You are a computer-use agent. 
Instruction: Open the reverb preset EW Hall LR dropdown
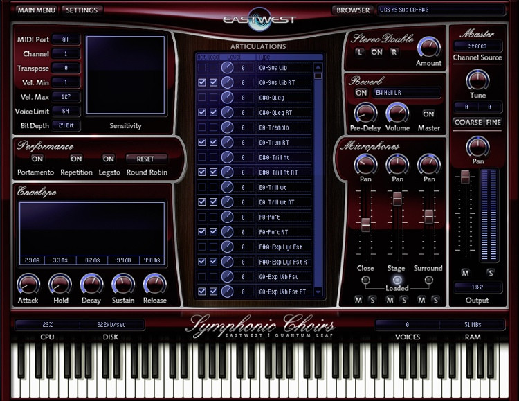[407, 93]
